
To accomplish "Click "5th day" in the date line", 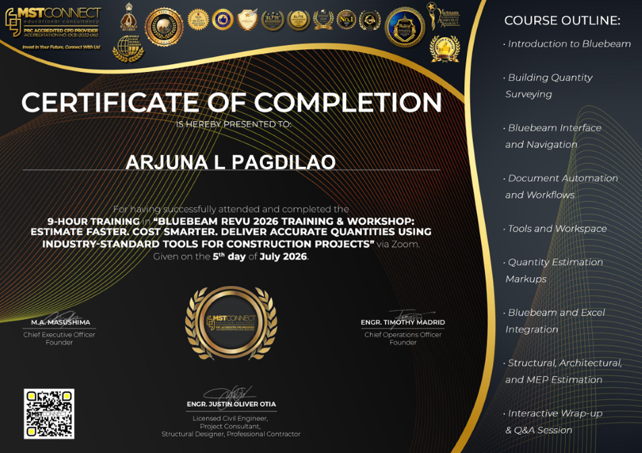I will click(229, 256).
